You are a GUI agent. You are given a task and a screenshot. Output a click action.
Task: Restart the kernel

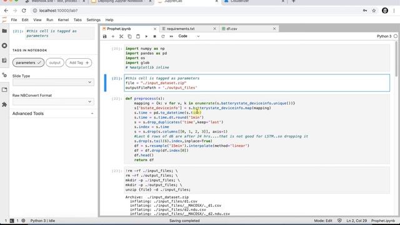[163, 36]
